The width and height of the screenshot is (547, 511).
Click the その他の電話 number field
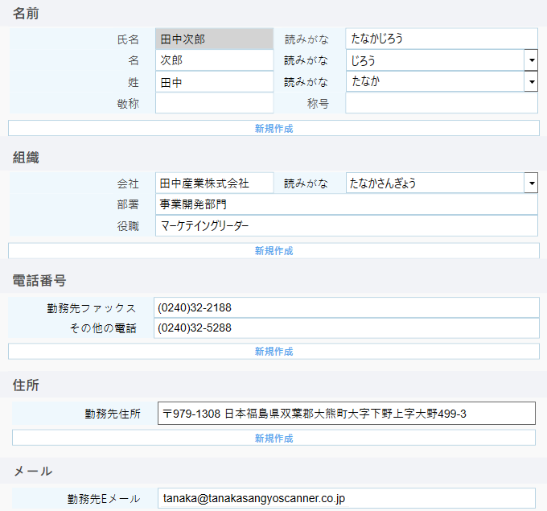[346, 328]
